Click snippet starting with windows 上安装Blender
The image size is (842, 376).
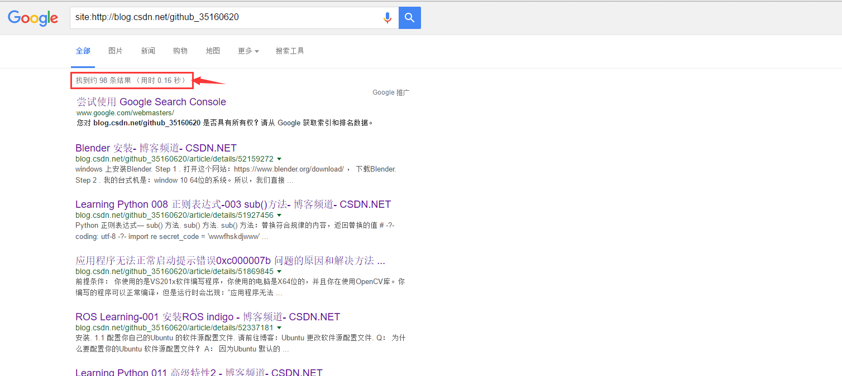tap(236, 174)
